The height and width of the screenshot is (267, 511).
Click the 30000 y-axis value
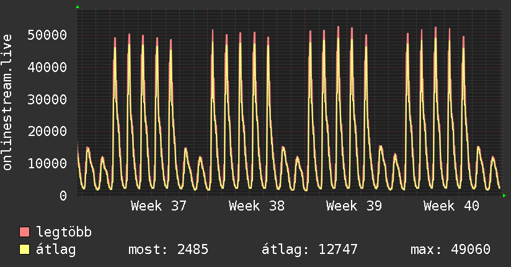47,99
